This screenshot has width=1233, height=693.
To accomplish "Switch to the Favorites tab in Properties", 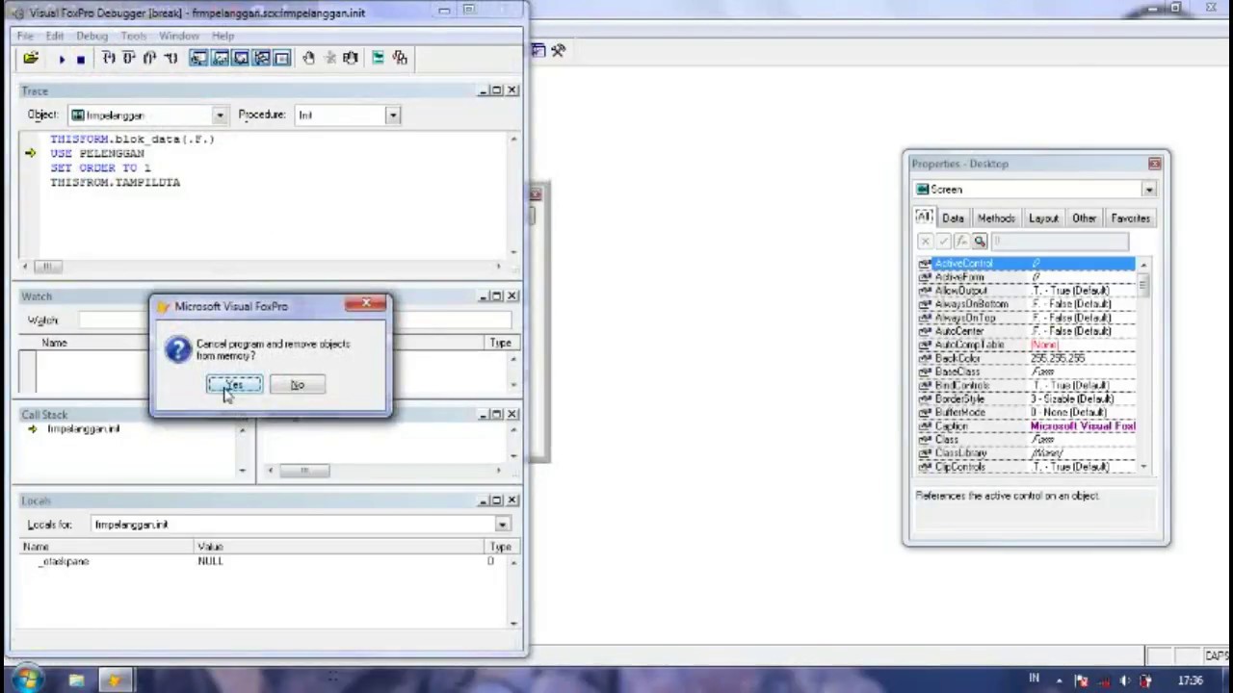I will point(1130,218).
